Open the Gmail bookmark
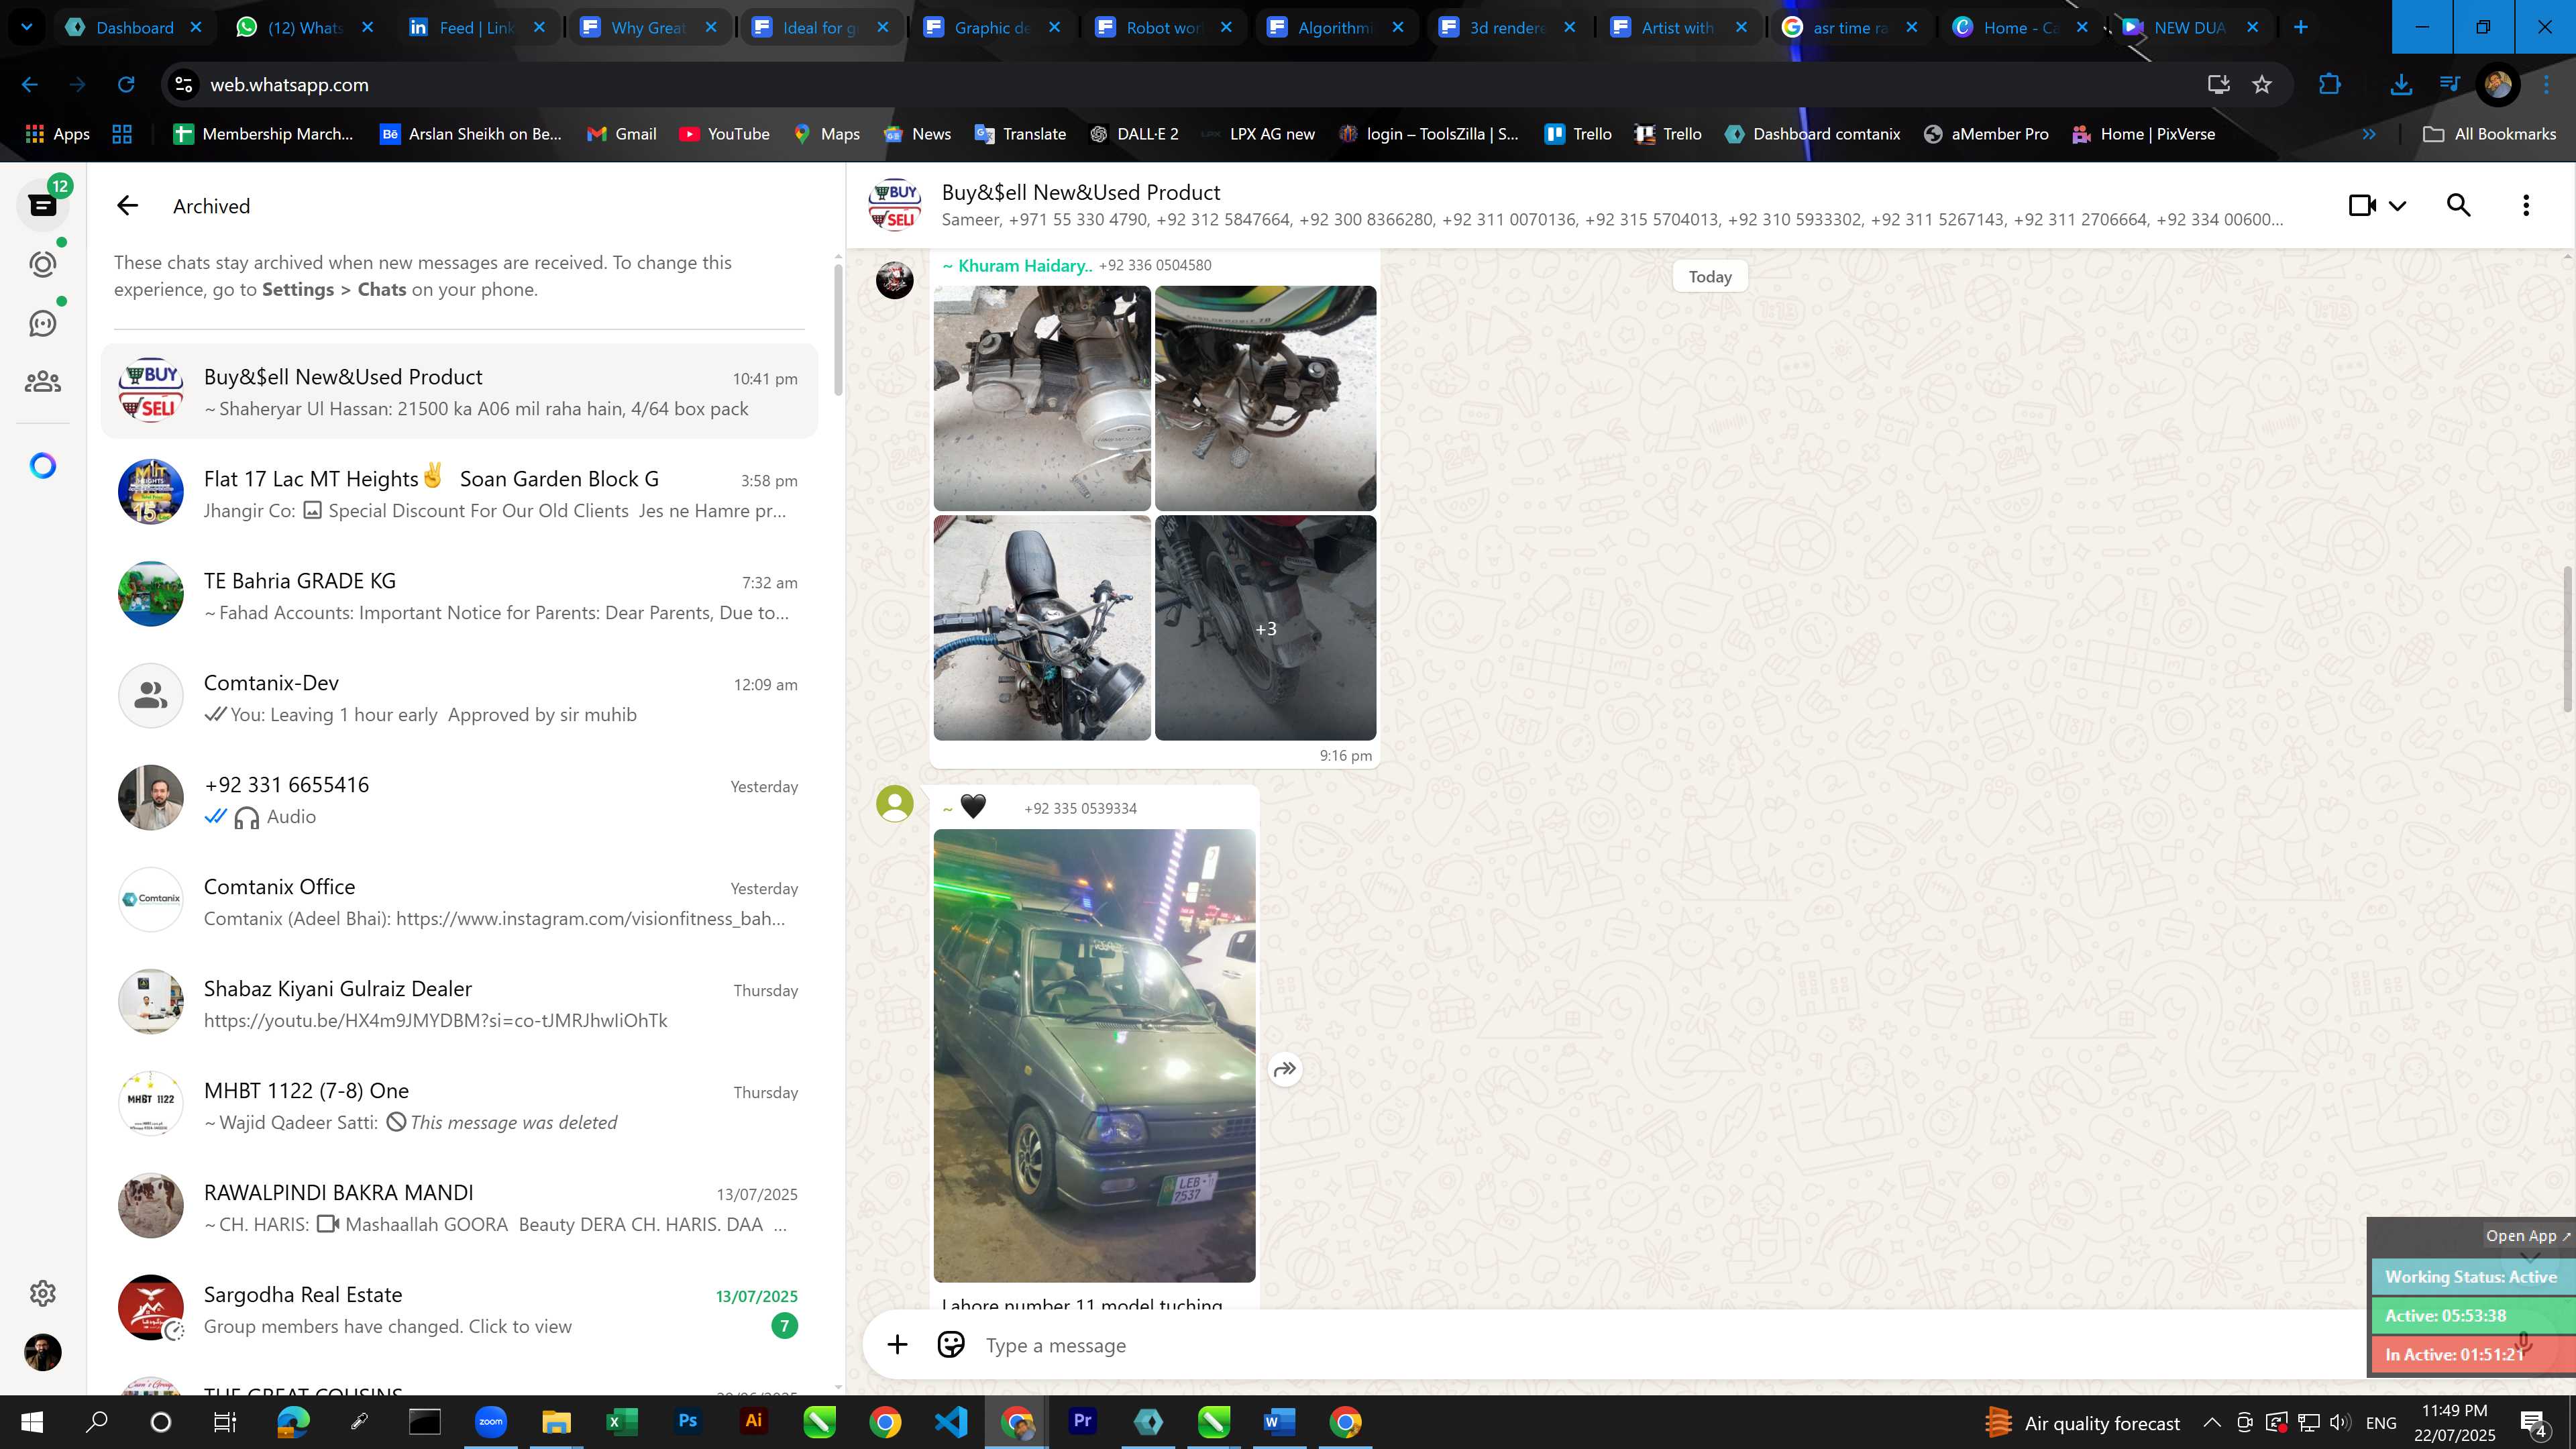Image resolution: width=2576 pixels, height=1449 pixels. [x=621, y=134]
